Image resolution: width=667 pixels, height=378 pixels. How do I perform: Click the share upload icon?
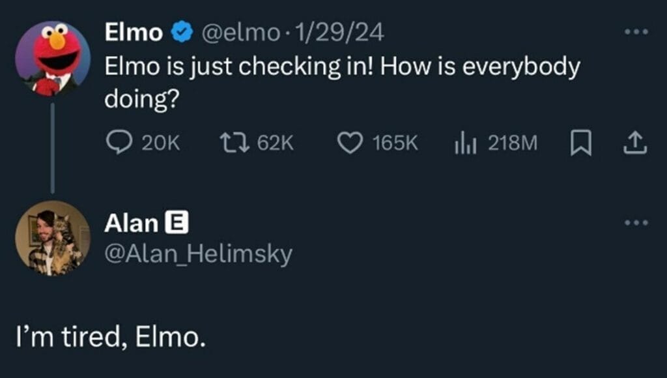click(637, 143)
